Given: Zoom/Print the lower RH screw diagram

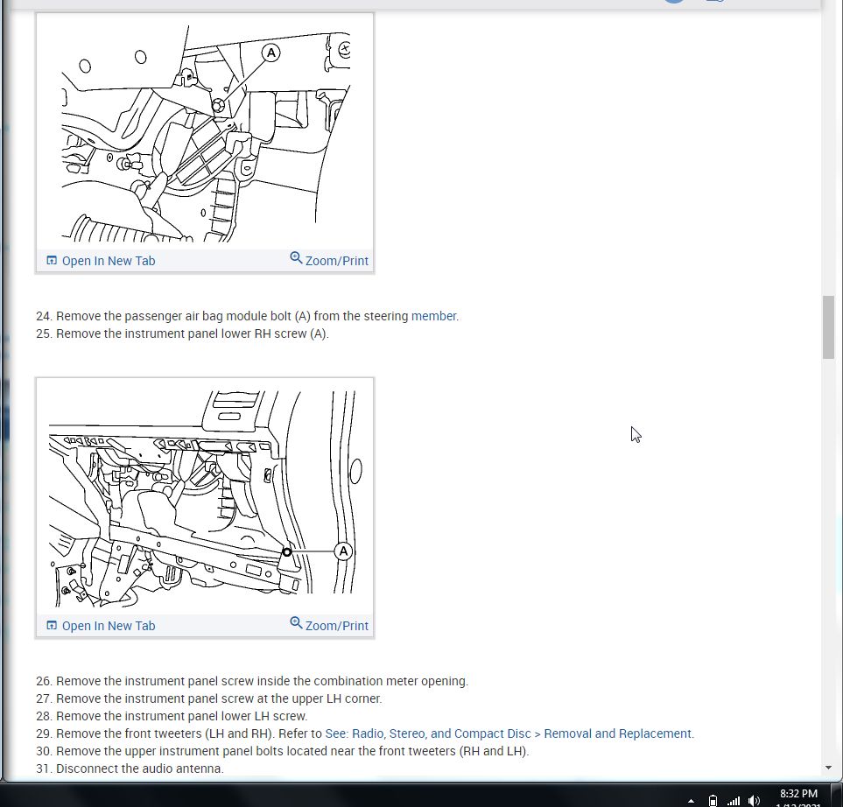Looking at the screenshot, I should (x=329, y=625).
